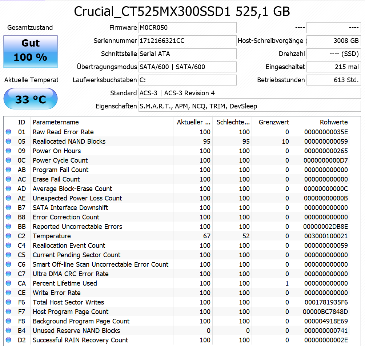The height and width of the screenshot is (346, 365).
Task: Select raw value 000004918E69
Action: tap(326, 321)
